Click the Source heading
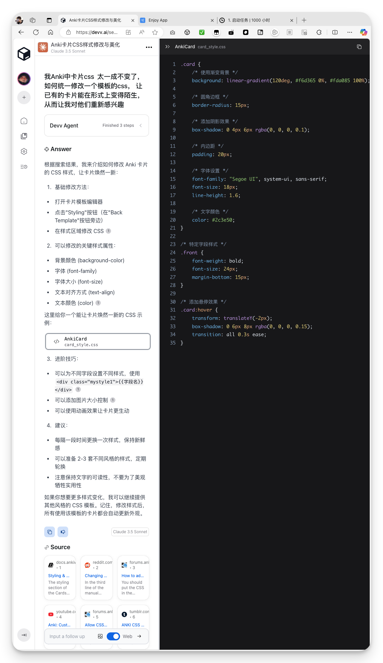 coord(60,547)
